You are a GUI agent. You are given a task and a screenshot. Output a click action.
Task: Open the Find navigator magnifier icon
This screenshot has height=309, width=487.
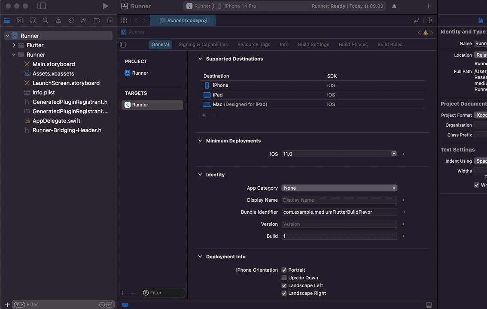pyautogui.click(x=46, y=21)
